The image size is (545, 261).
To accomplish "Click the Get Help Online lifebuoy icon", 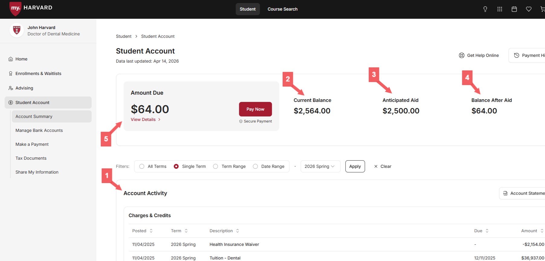I will coord(462,55).
